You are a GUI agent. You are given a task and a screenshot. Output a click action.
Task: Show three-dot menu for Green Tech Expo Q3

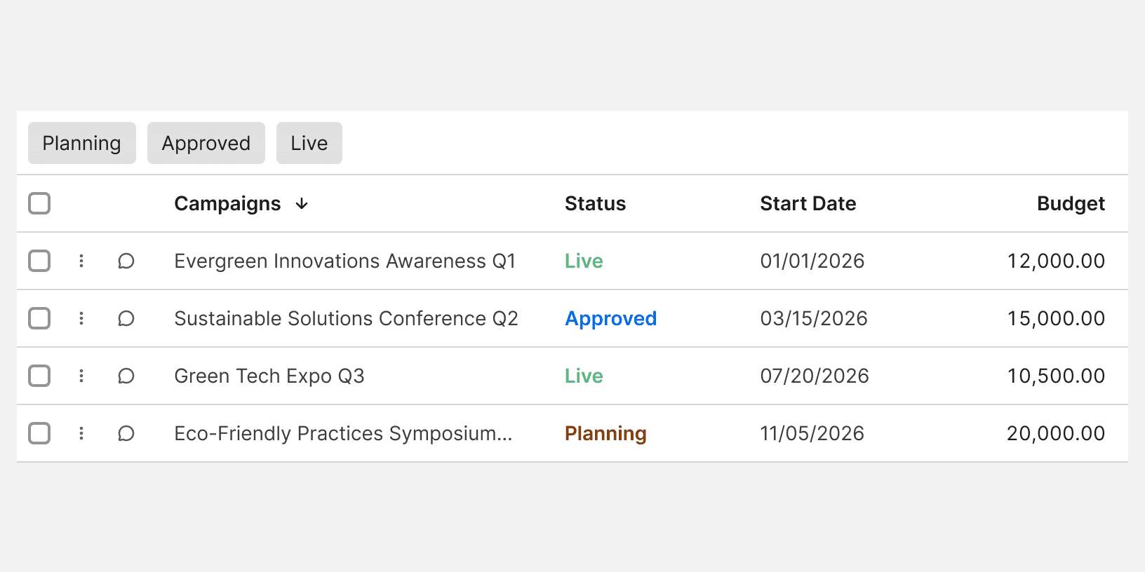[x=81, y=376]
